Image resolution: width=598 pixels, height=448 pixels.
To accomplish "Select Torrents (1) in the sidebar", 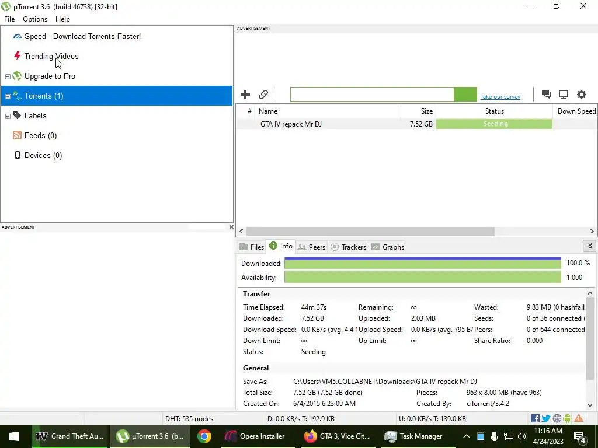I will click(117, 96).
